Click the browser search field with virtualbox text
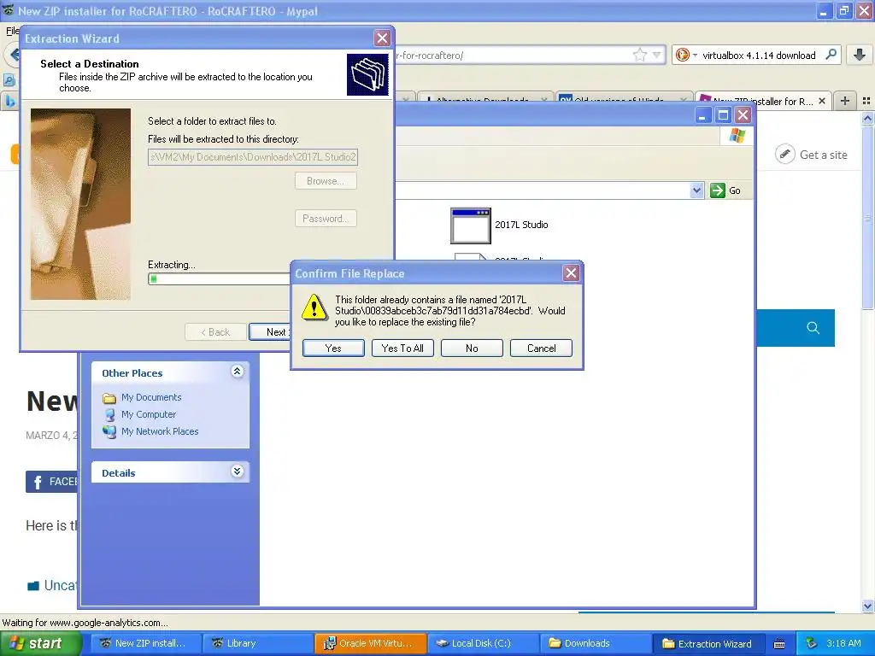Screen dimensions: 875x656 [759, 56]
